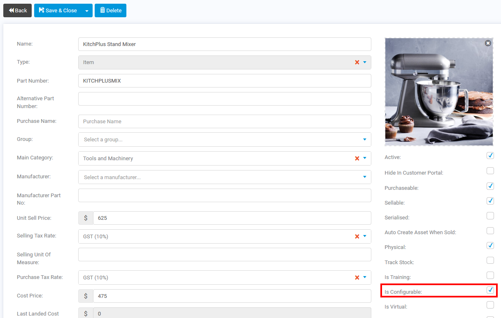Screen dimensions: 501x318
Task: Expand the Selling Tax Rate dropdown arrow
Action: 365,237
